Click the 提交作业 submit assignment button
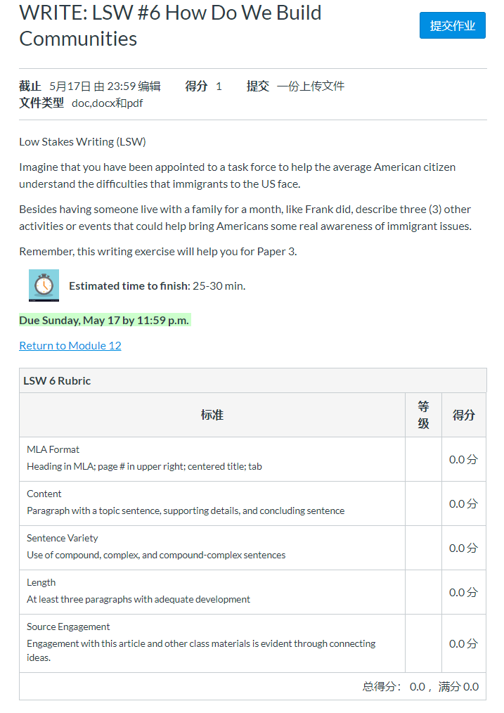Image resolution: width=504 pixels, height=713 pixels. pyautogui.click(x=452, y=25)
